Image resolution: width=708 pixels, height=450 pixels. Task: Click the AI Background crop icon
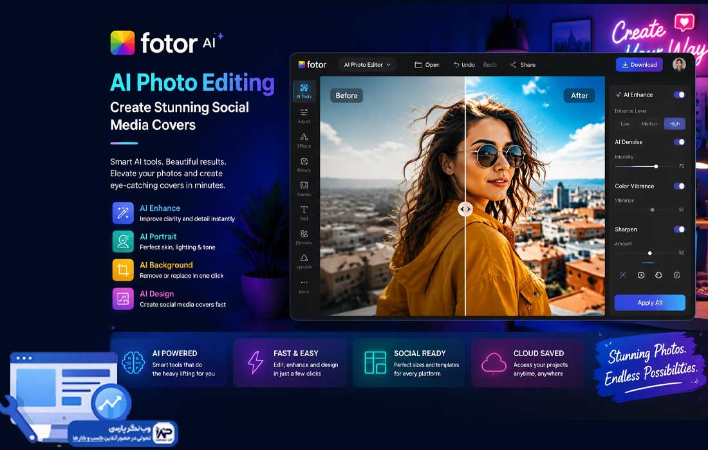(x=123, y=269)
